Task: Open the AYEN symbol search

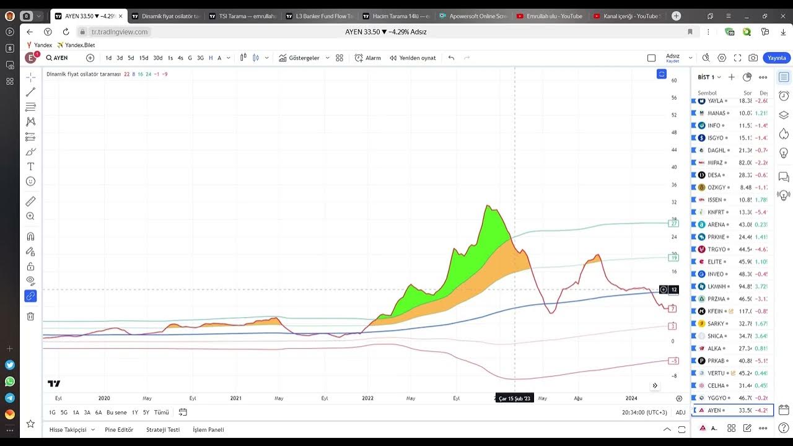Action: click(x=57, y=58)
